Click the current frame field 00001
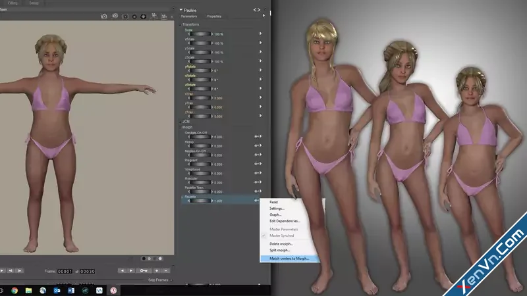This screenshot has width=527, height=296. click(65, 271)
